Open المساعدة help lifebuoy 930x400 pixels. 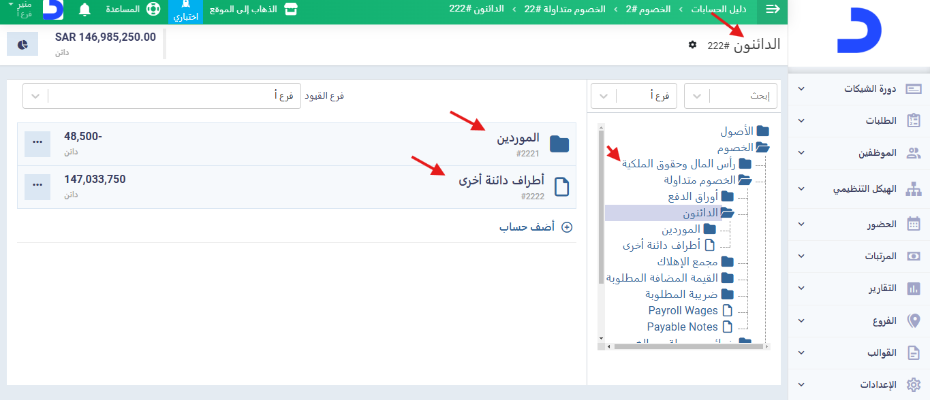[134, 10]
